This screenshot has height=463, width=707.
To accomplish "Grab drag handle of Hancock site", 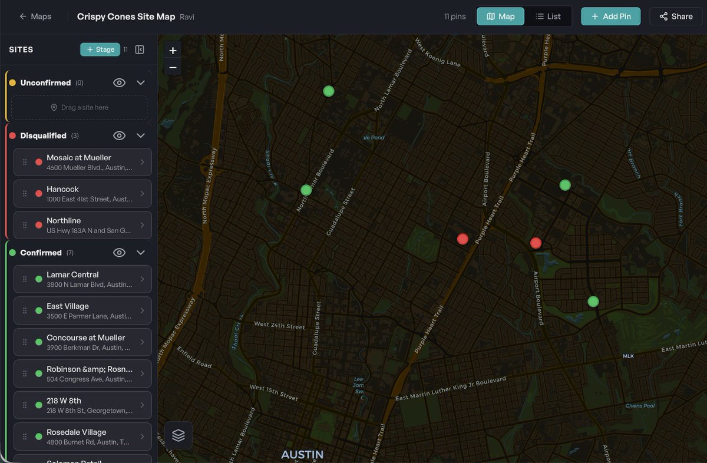I will [x=25, y=193].
